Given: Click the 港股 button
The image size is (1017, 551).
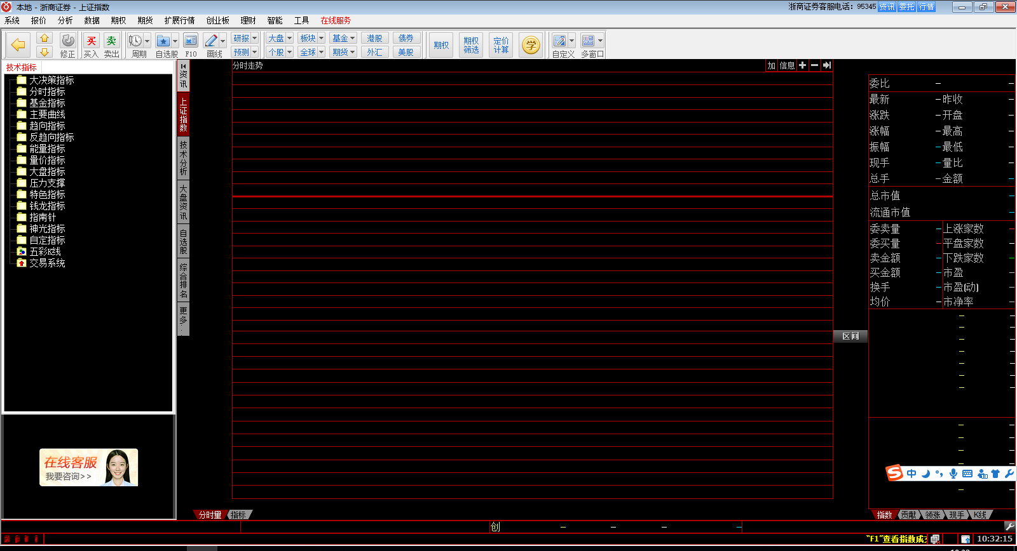Looking at the screenshot, I should pyautogui.click(x=374, y=38).
